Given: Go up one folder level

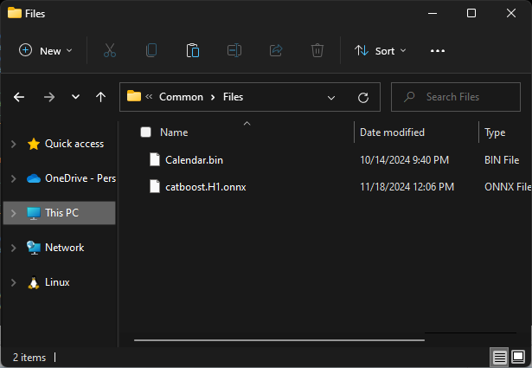Looking at the screenshot, I should click(100, 97).
